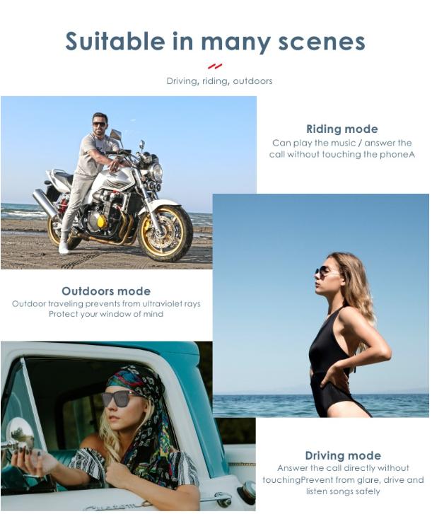
Task: Click the gold front wheel of motorcycle
Action: pos(165,233)
